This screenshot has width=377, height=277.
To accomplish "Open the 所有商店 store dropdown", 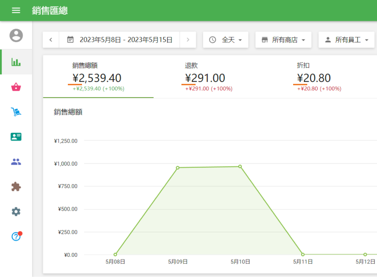I will (x=283, y=40).
